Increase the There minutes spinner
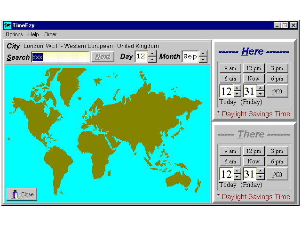Screen dimensions: 301x226 261,170
